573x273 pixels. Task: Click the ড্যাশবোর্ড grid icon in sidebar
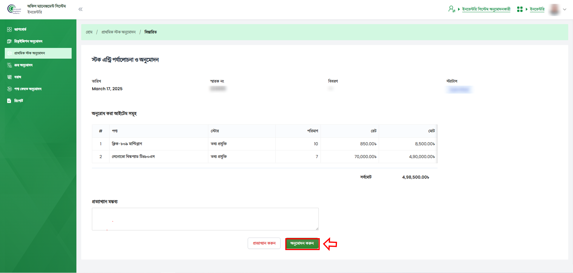point(9,29)
